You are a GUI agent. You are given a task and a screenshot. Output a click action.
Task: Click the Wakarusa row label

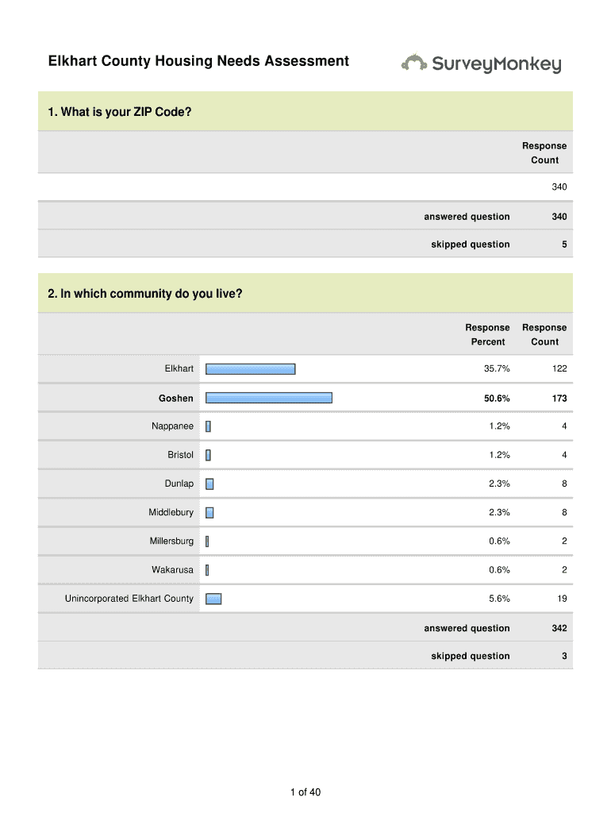click(x=172, y=569)
